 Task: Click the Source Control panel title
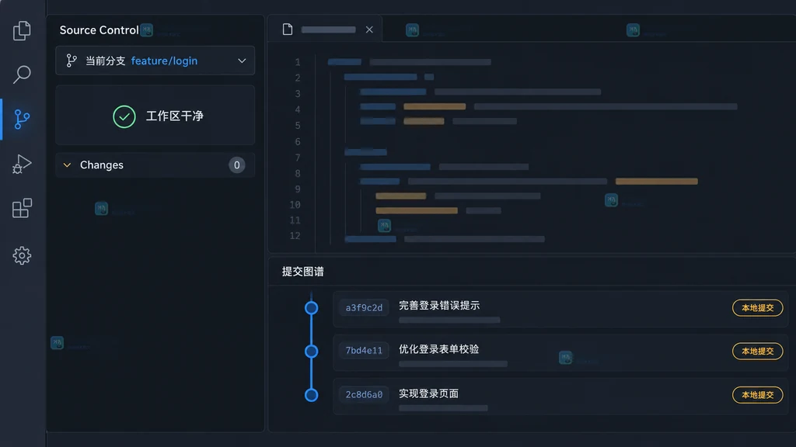coord(99,30)
